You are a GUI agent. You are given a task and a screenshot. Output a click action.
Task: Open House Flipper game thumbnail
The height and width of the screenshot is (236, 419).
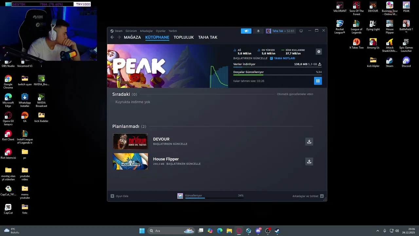130,161
